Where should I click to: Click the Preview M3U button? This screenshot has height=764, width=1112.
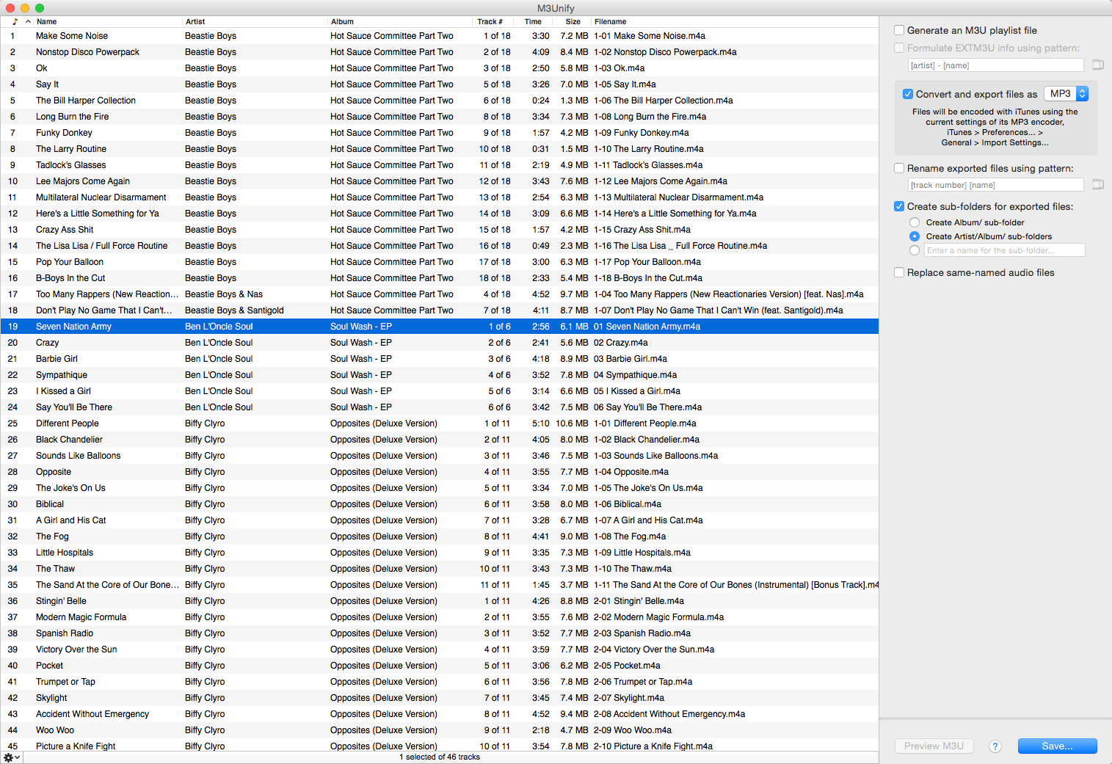pyautogui.click(x=934, y=746)
